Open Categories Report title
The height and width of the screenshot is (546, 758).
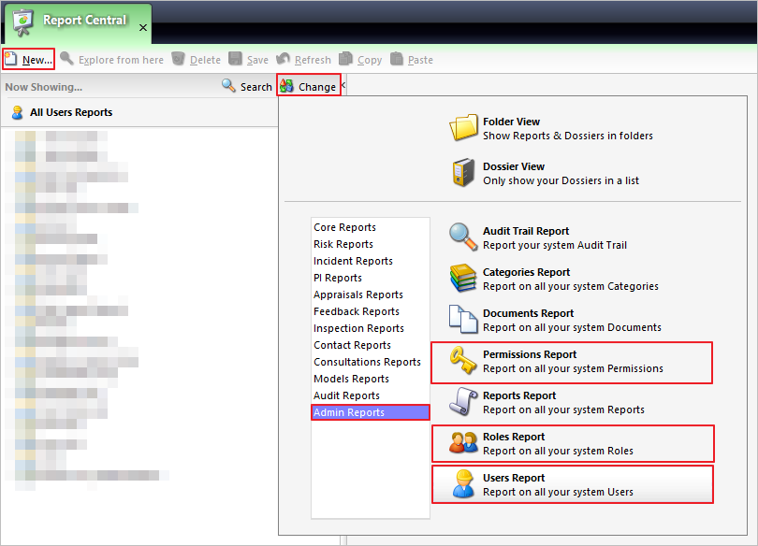[527, 272]
